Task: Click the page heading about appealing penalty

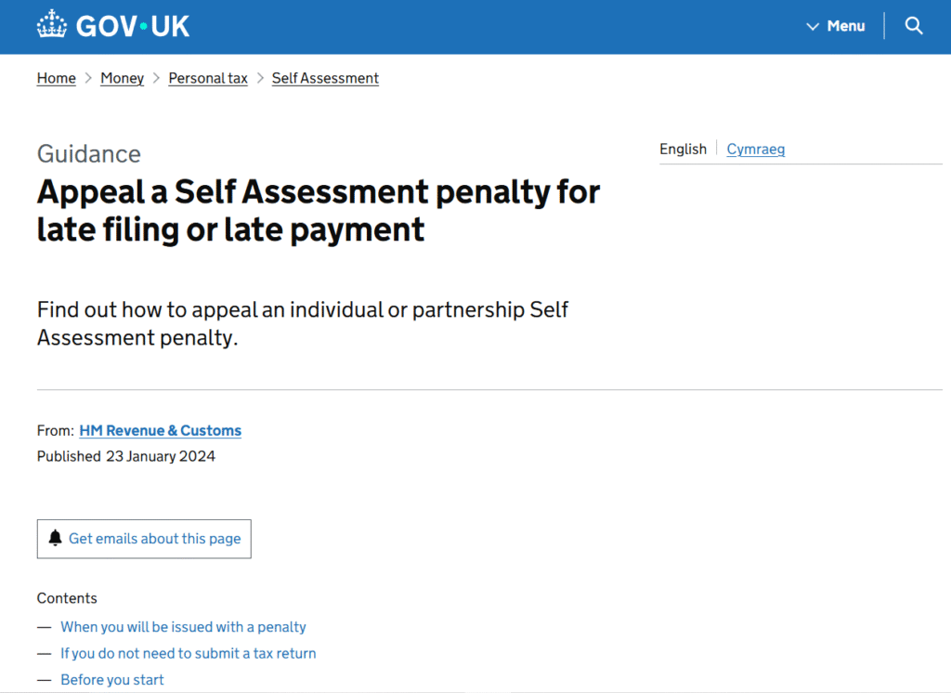Action: (319, 210)
